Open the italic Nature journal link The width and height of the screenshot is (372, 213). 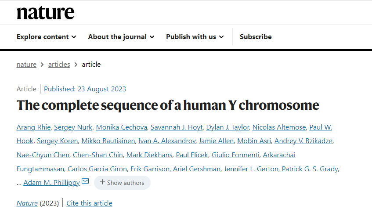[x=27, y=203]
